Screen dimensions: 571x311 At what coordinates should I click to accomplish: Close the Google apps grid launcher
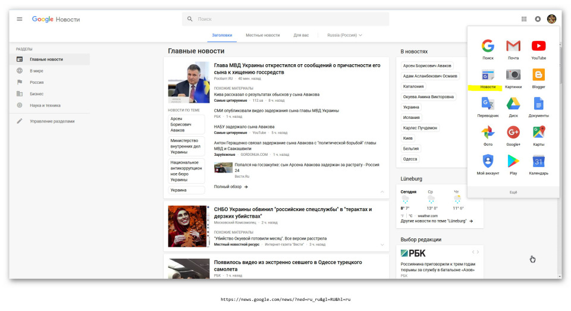(523, 19)
